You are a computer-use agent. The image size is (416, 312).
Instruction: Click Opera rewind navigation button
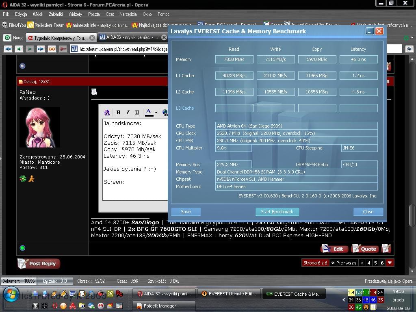(8, 49)
